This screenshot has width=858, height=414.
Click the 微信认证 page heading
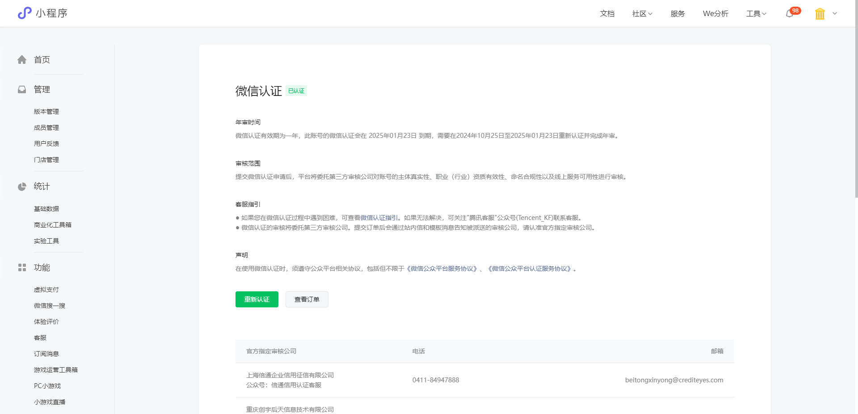pos(259,91)
